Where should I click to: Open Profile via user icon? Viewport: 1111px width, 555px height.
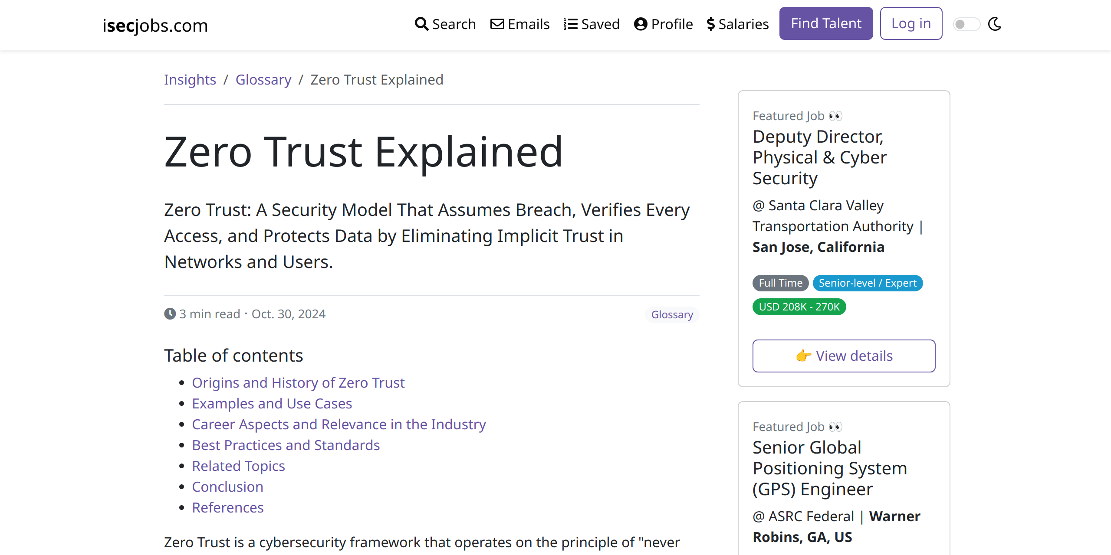click(641, 24)
